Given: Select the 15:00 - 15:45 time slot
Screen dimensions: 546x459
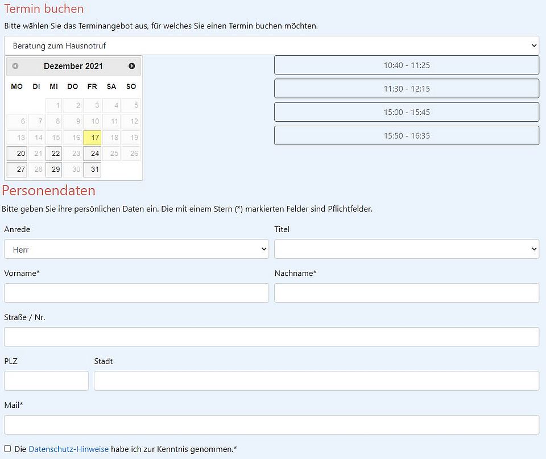Looking at the screenshot, I should (407, 112).
